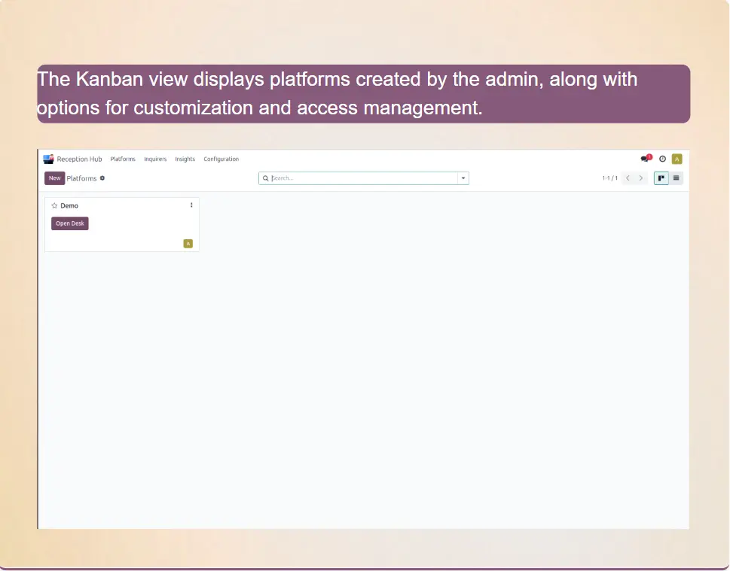Go to previous page of records
Image resolution: width=730 pixels, height=571 pixels.
tap(628, 178)
